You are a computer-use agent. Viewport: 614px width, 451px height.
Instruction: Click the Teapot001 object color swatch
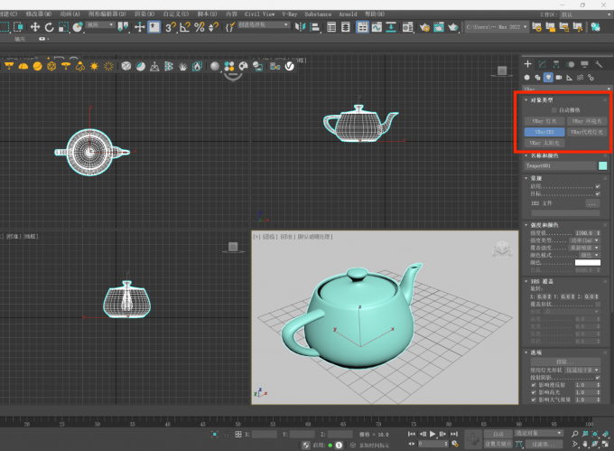(x=602, y=166)
